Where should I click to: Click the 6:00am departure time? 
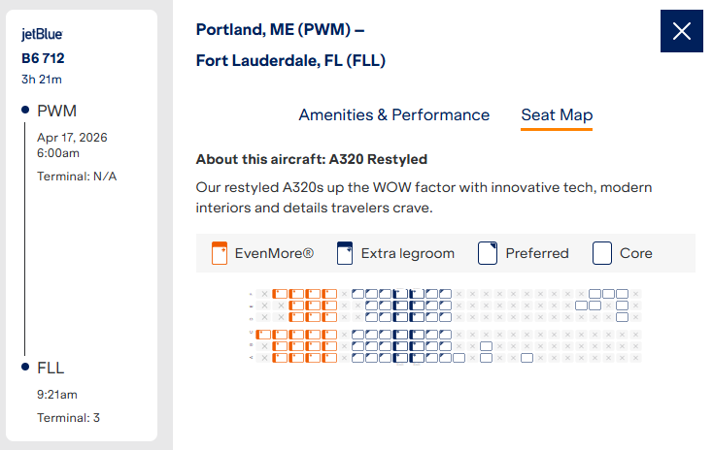pyautogui.click(x=58, y=152)
